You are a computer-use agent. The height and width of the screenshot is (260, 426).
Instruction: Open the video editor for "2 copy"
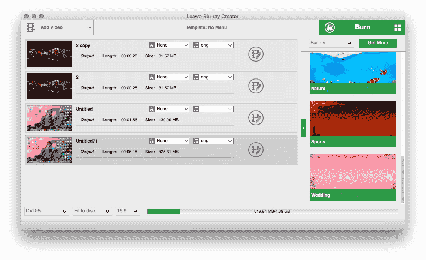click(256, 54)
